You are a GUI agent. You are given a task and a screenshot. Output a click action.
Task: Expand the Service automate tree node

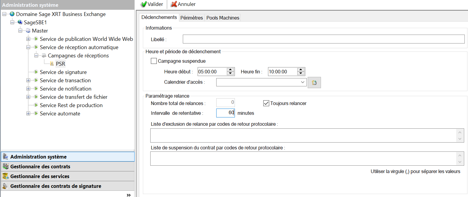coord(28,114)
